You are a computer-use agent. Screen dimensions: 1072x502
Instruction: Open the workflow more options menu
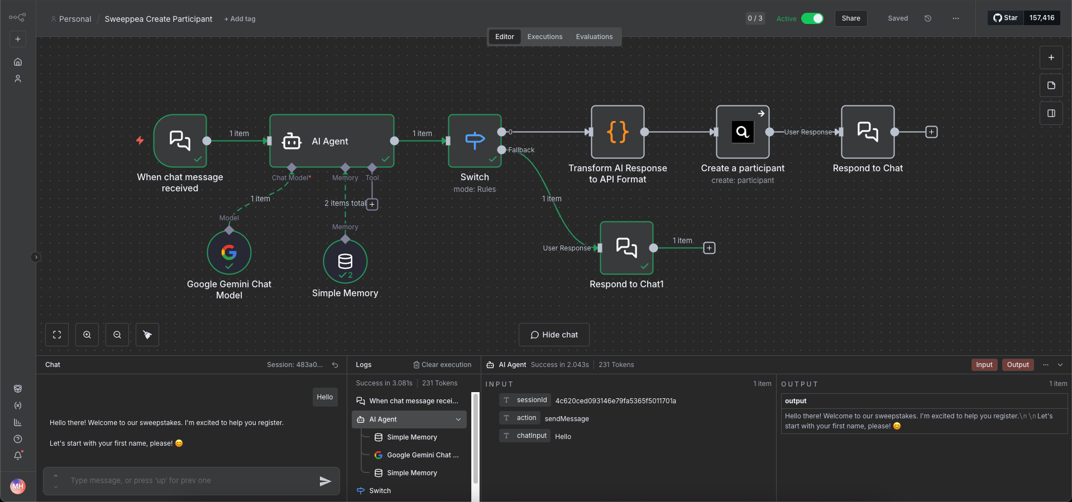tap(956, 18)
